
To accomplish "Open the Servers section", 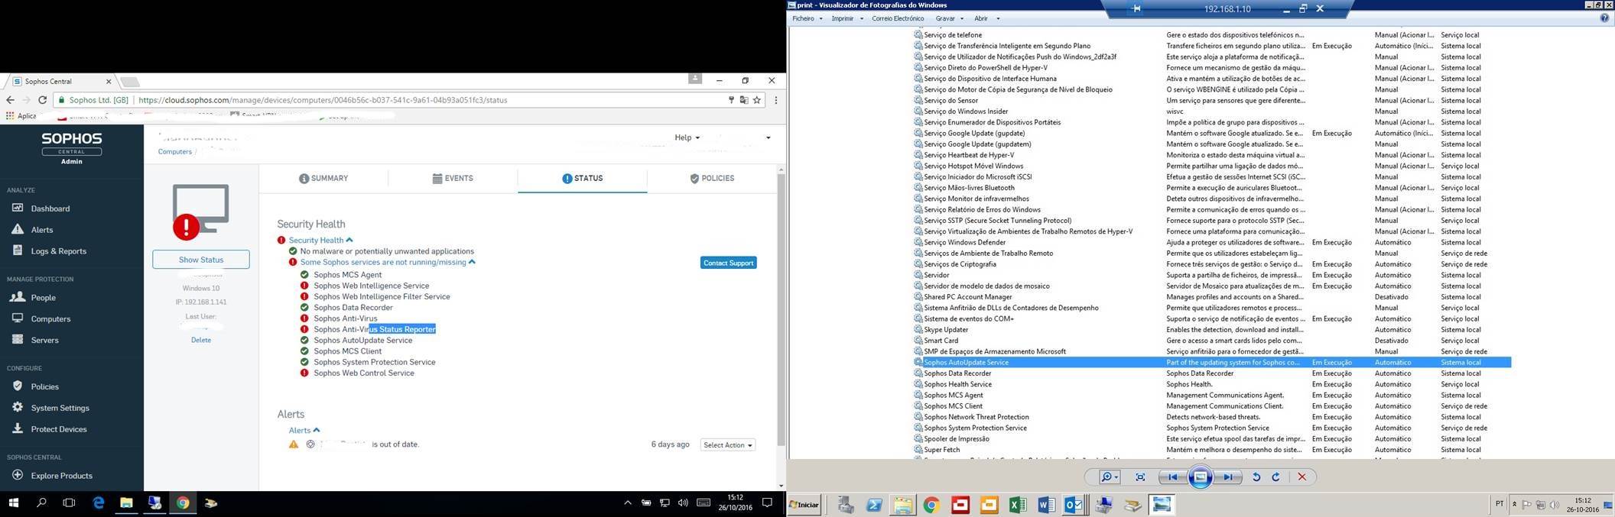I will (x=44, y=341).
